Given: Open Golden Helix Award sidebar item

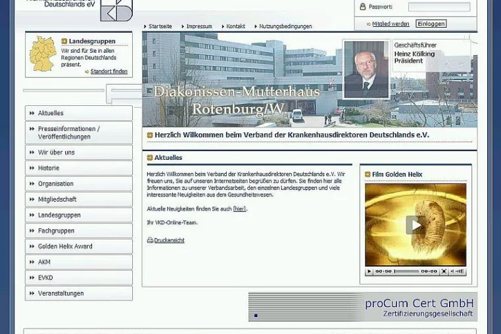Looking at the screenshot, I should [x=79, y=247].
